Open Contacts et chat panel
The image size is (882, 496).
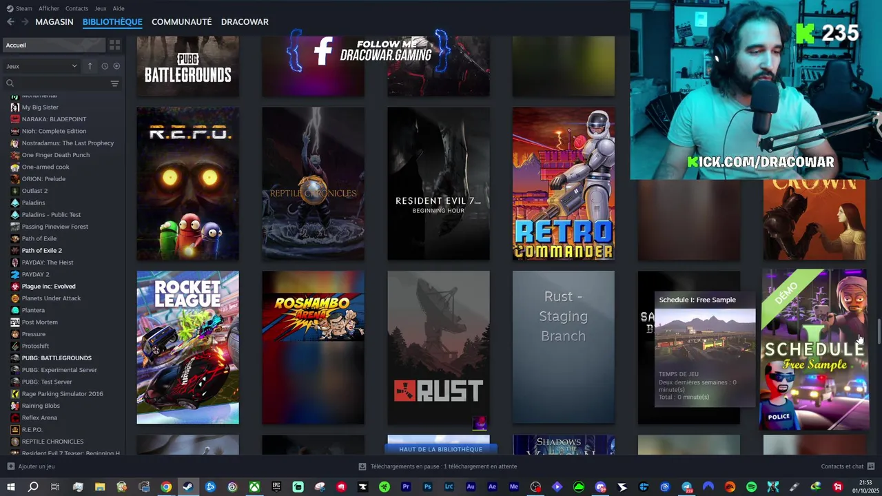[848, 466]
